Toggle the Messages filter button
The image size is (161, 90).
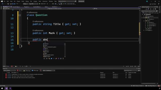point(35,70)
